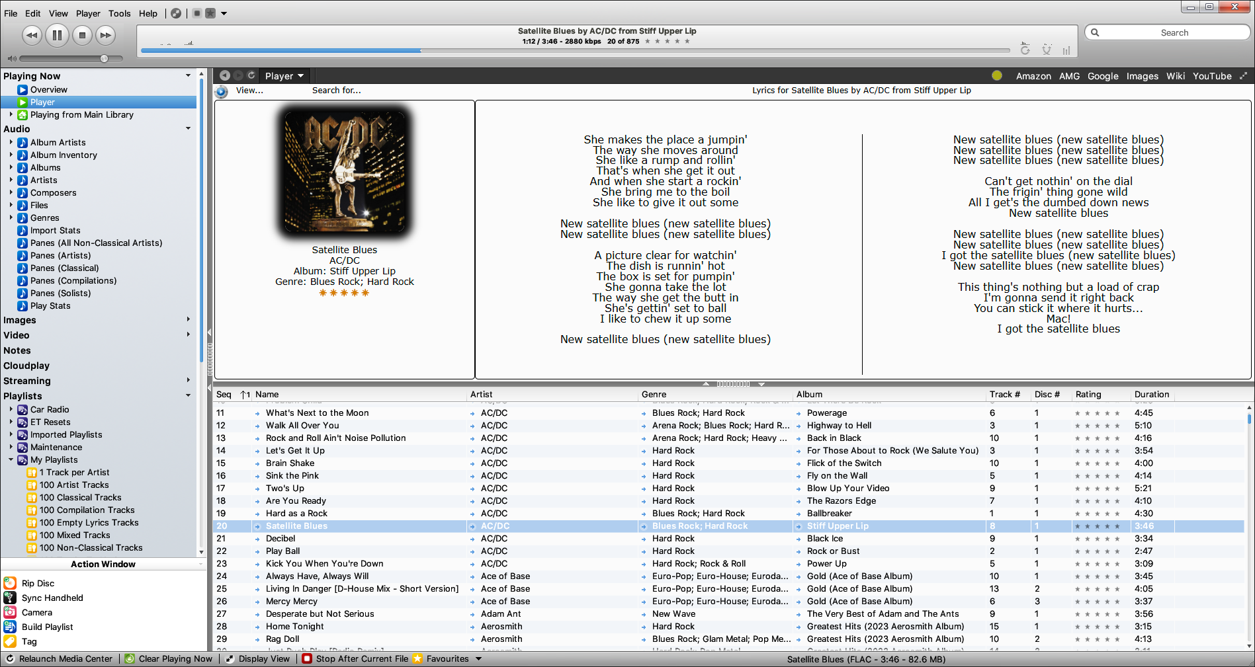Skip to next track button
The width and height of the screenshot is (1255, 667).
point(106,36)
